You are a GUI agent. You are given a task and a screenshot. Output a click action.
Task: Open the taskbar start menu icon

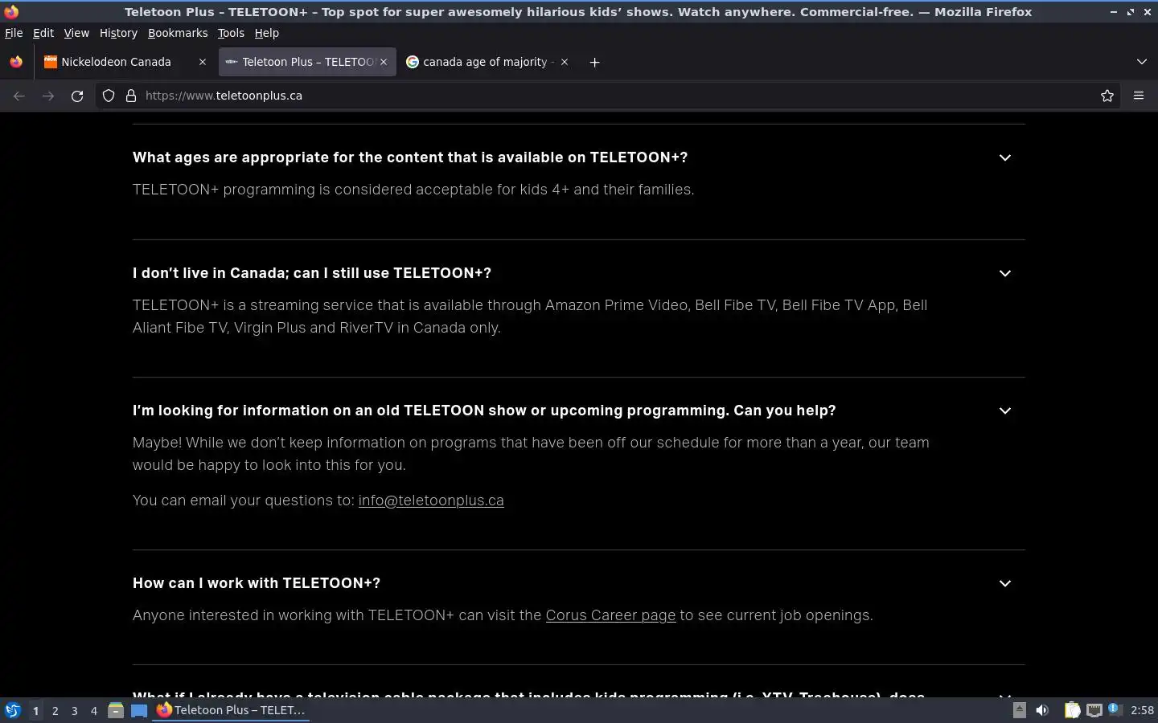[13, 710]
